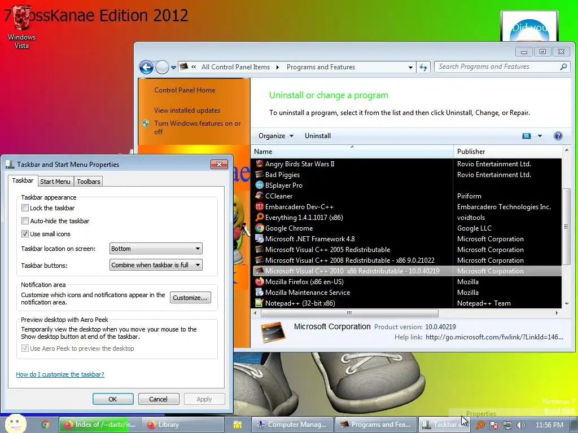Screen dimensions: 578x433
Task: Click the help link URL in details pane
Action: tap(494, 337)
